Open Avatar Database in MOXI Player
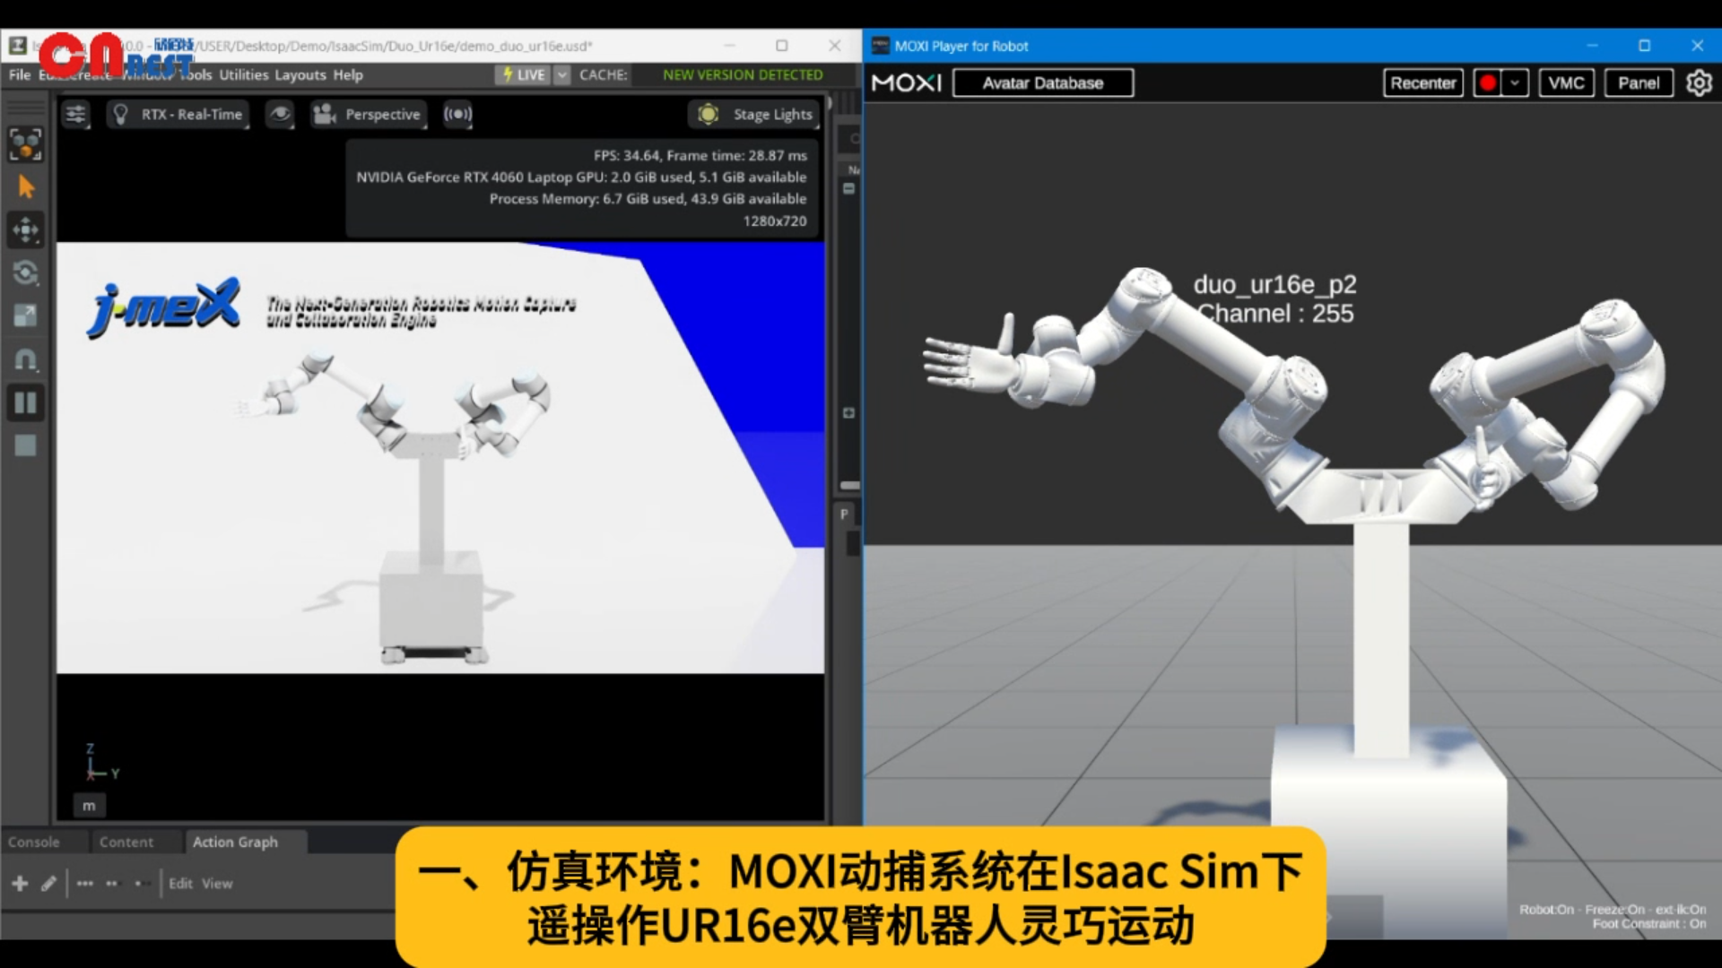 pos(1043,83)
